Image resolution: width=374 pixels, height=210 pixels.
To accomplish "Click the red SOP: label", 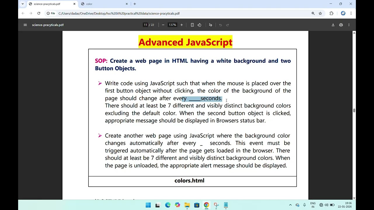I will [x=101, y=61].
